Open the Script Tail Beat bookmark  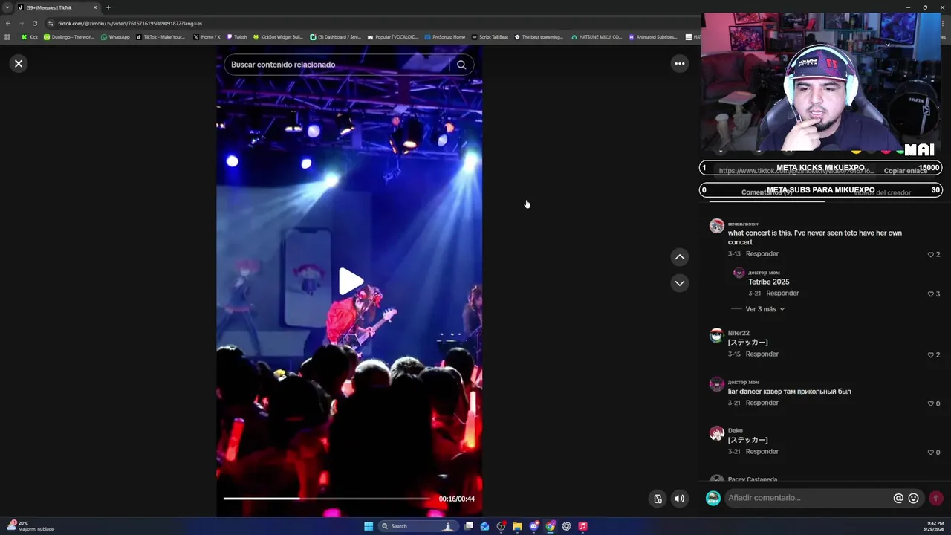[x=490, y=37]
